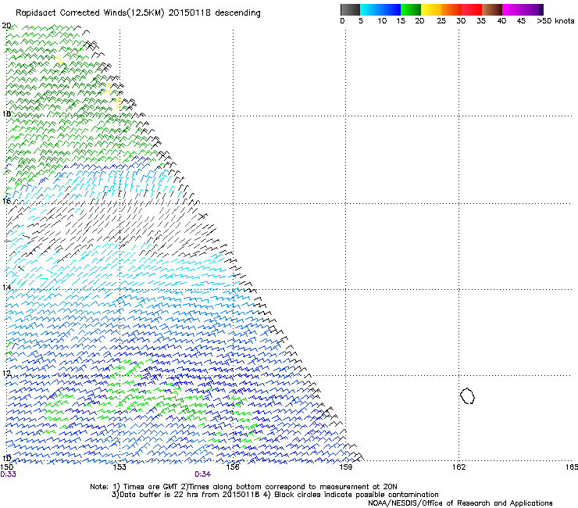578x508 pixels.
Task: Click the purple '0:34' time label
Action: 203,474
